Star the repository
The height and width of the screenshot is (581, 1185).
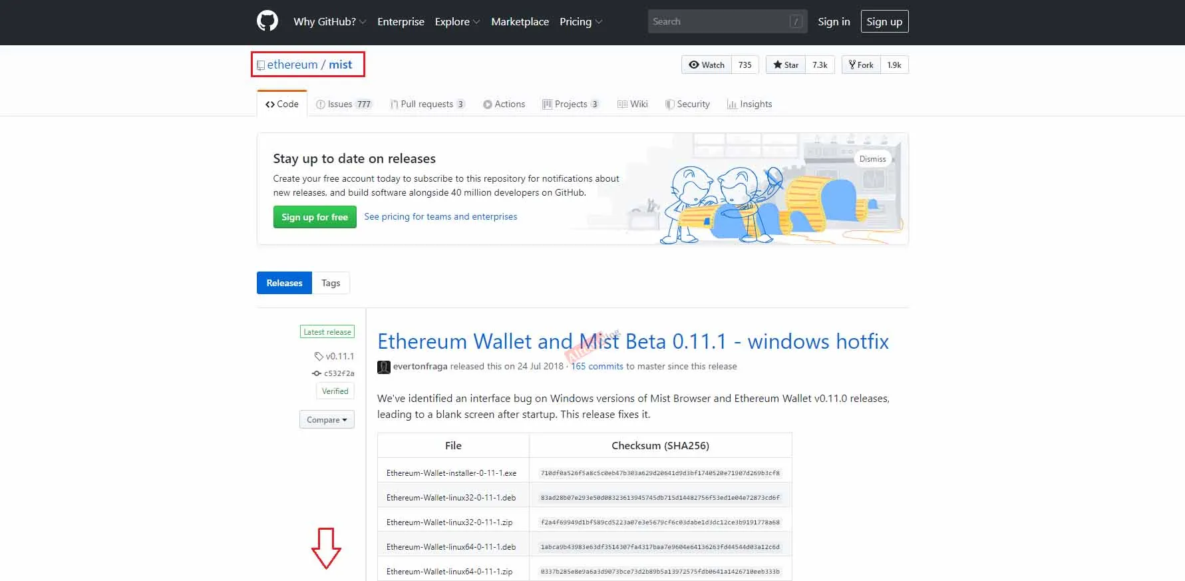coord(786,65)
